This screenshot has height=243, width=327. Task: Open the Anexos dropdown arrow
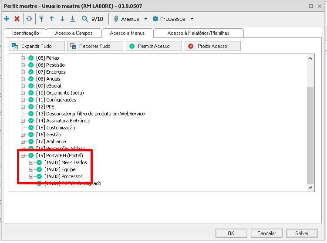click(145, 19)
